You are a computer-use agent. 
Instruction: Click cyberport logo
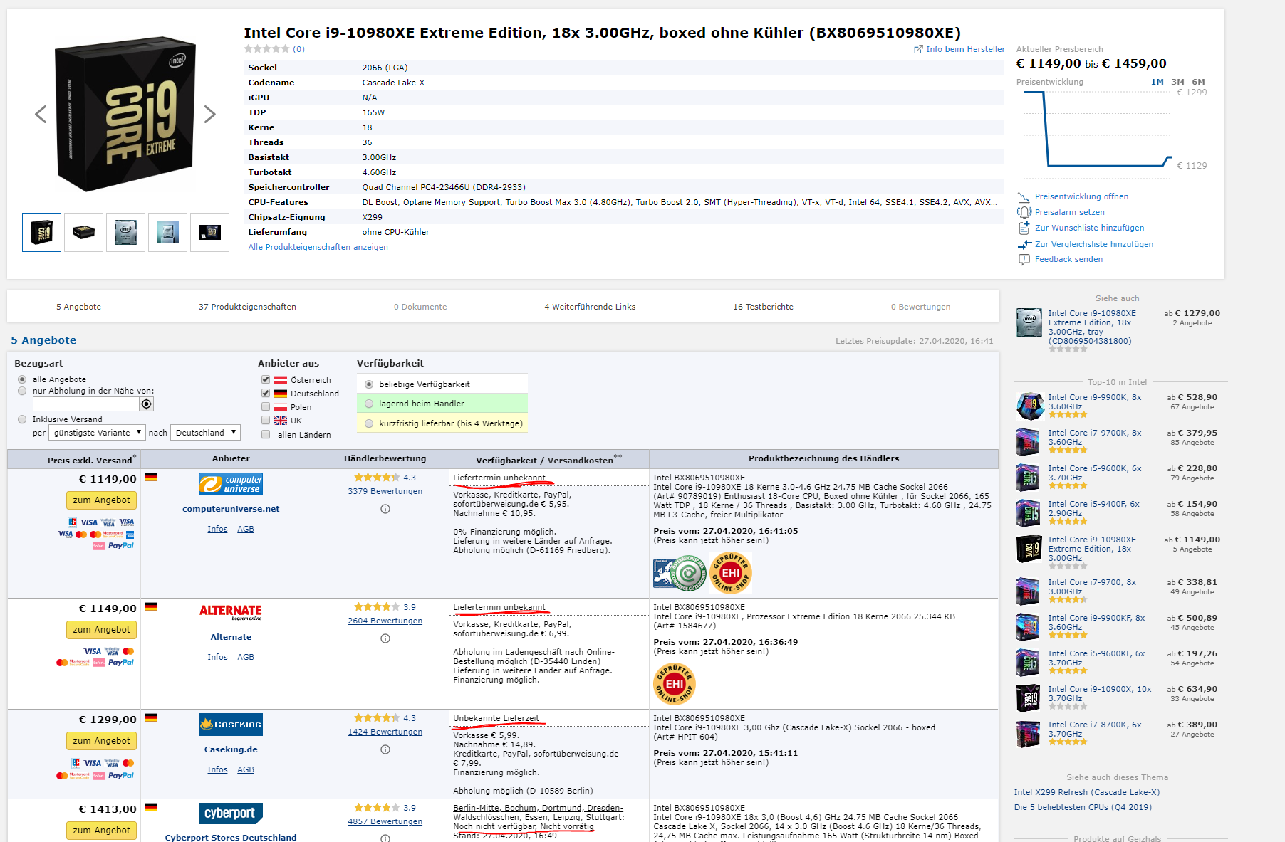click(x=231, y=814)
